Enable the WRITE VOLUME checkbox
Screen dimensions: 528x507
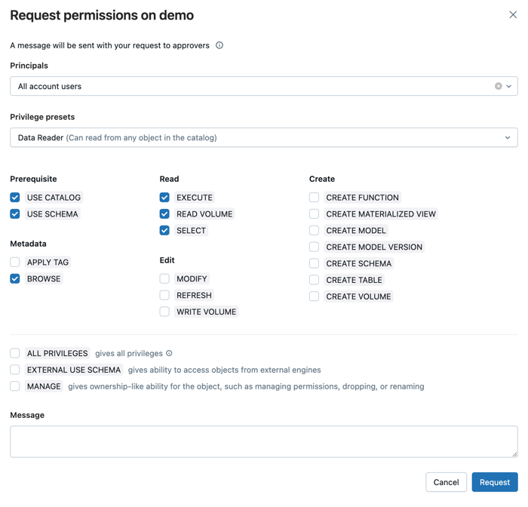pos(164,312)
